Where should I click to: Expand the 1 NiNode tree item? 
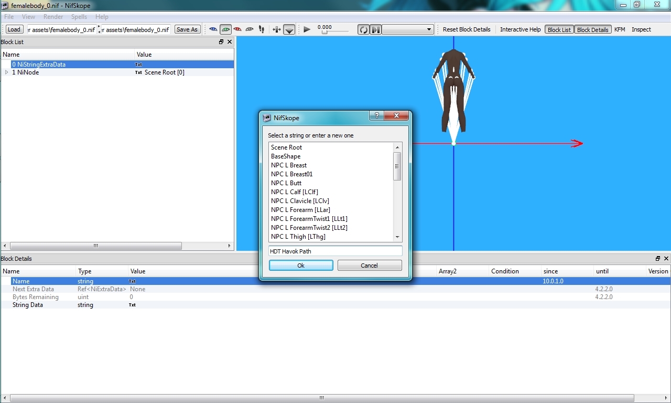tap(6, 72)
